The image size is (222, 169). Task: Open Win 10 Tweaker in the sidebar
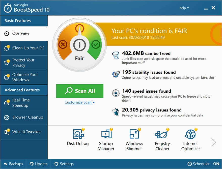[x=24, y=132]
